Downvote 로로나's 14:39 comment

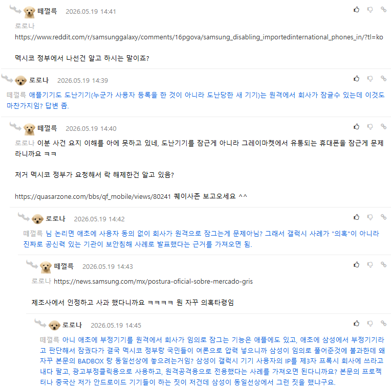pos(370,79)
